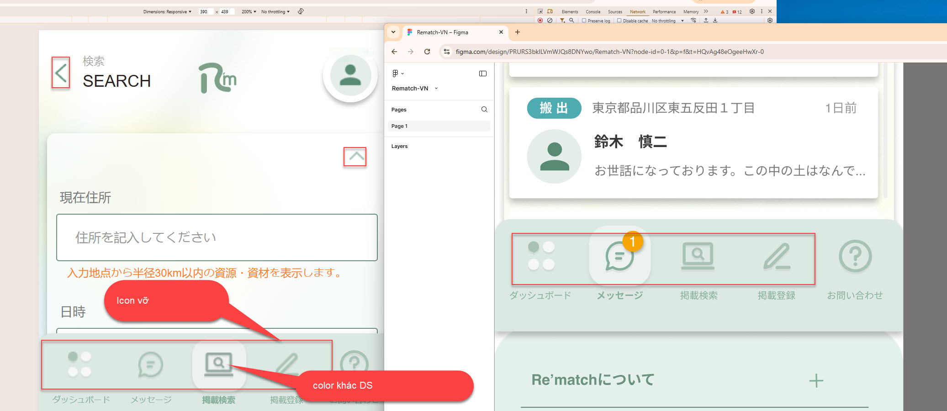Open the message icon with the orange badge 1
This screenshot has height=411, width=947.
click(x=619, y=256)
